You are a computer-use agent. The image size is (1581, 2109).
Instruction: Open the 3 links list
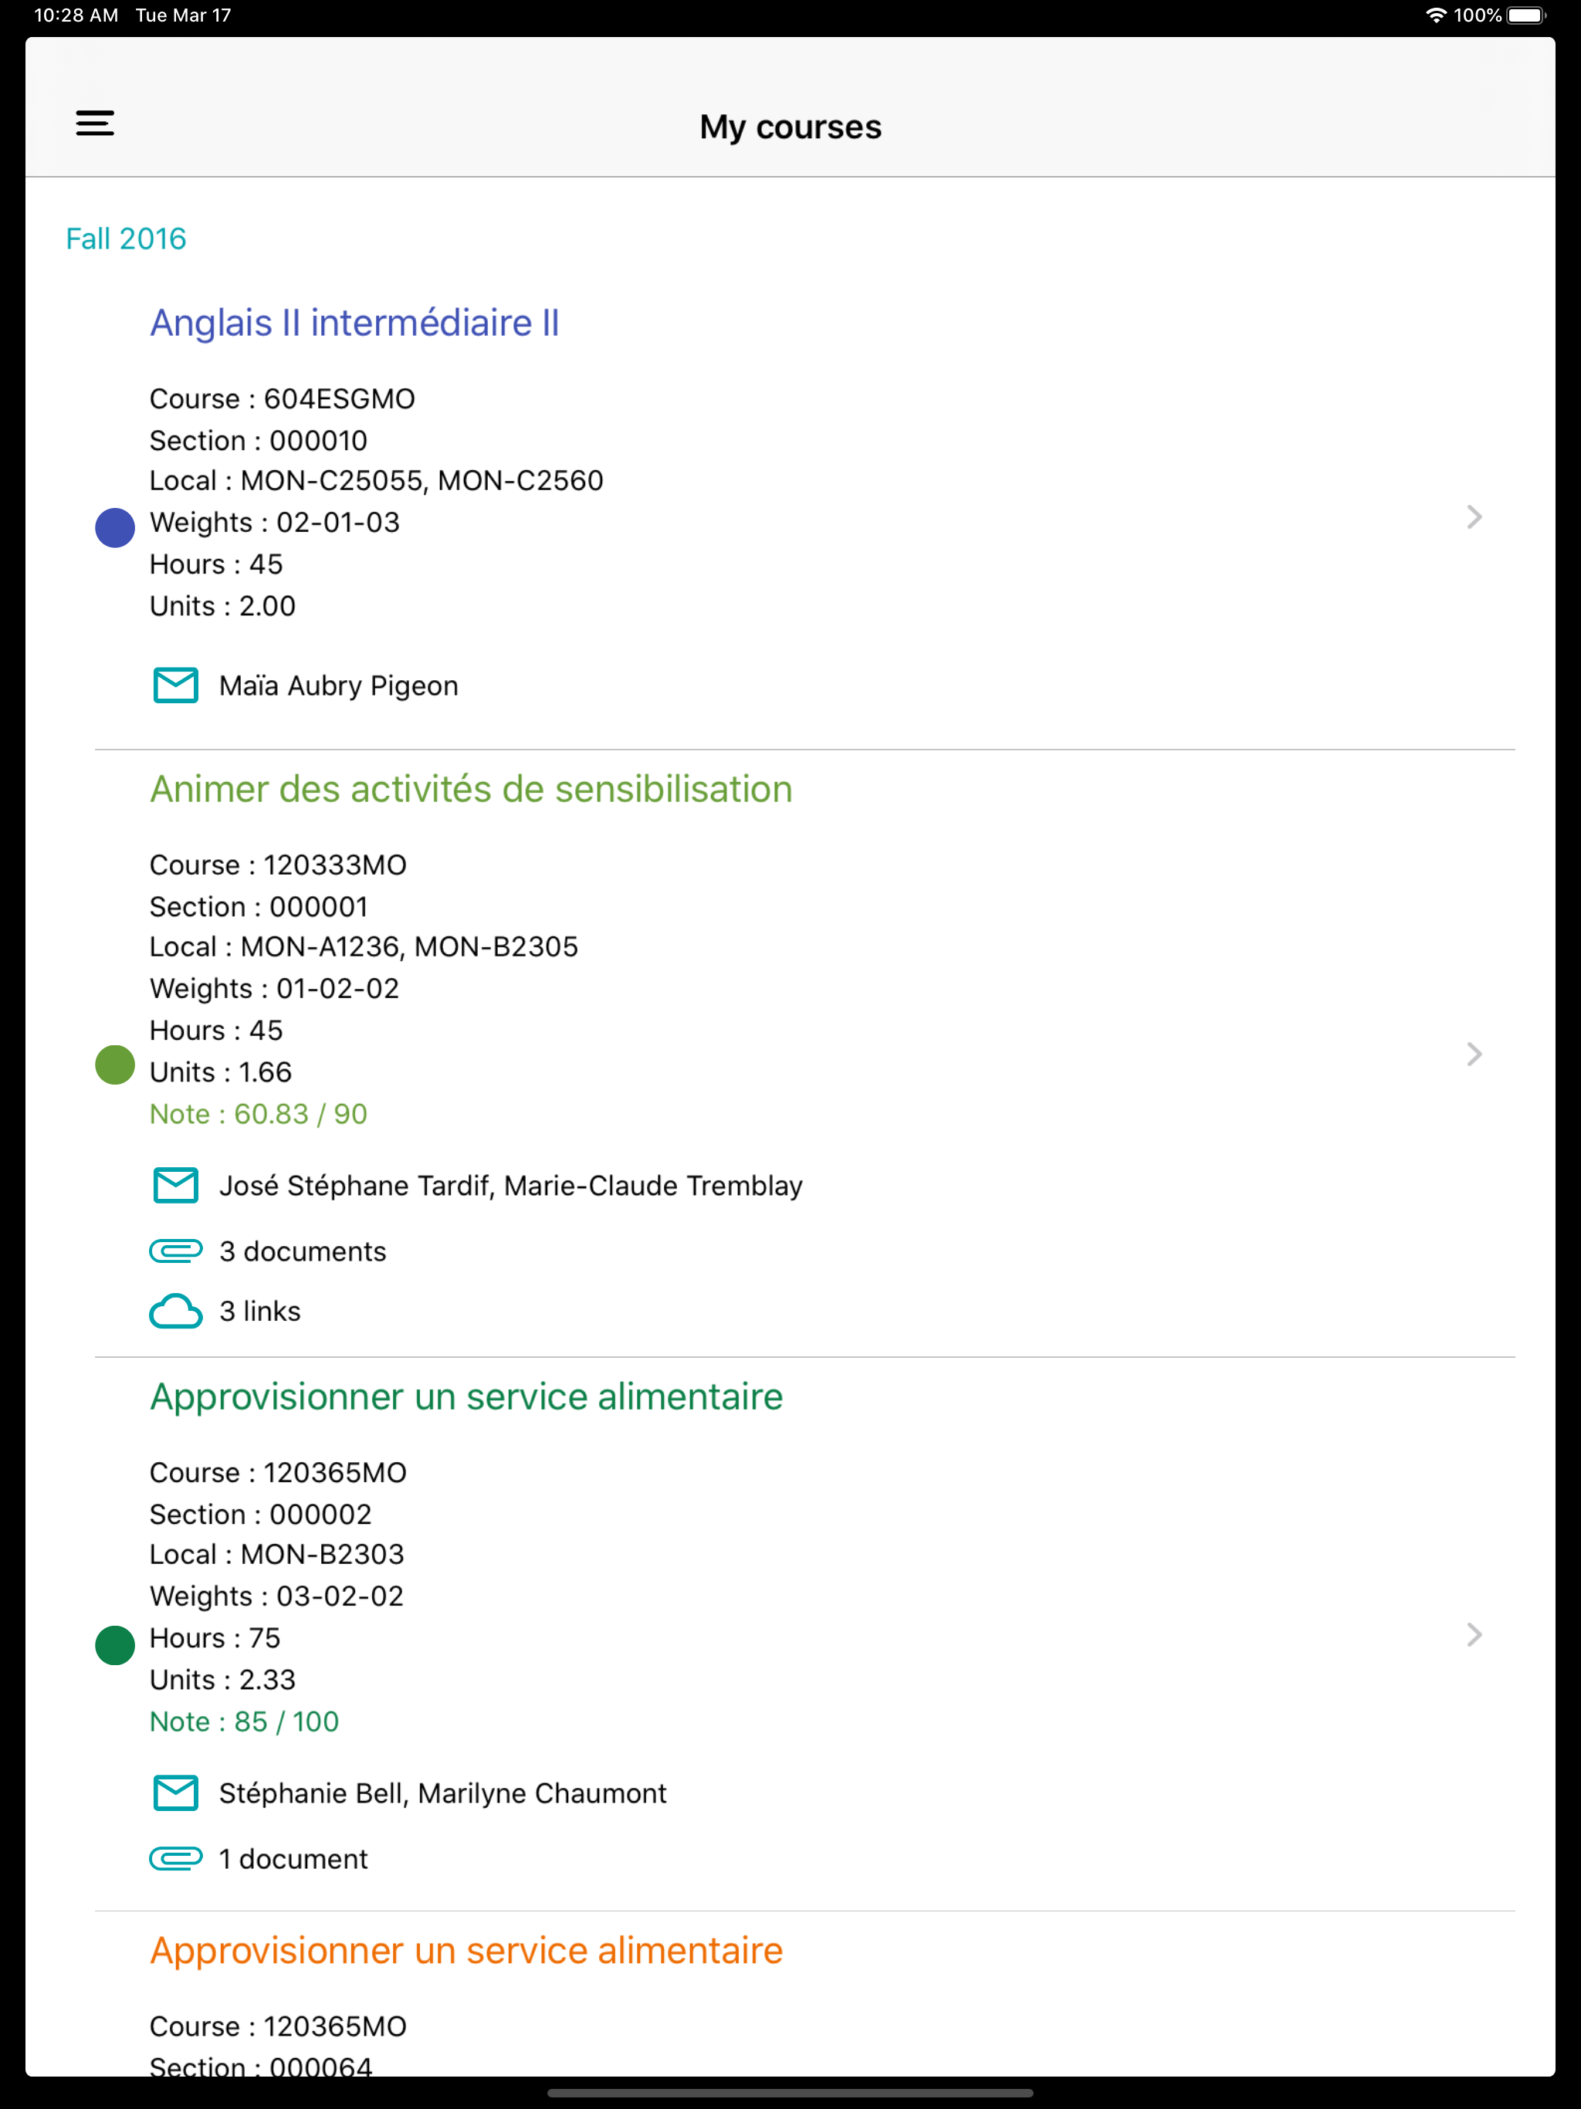click(259, 1311)
